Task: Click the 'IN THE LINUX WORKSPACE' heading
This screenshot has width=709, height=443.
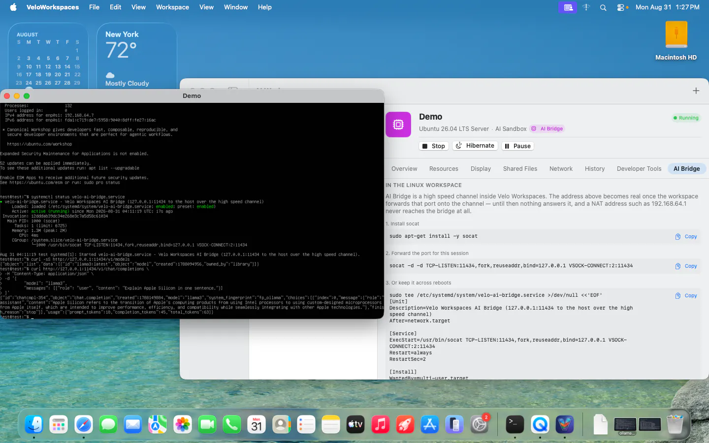Action: [423, 185]
